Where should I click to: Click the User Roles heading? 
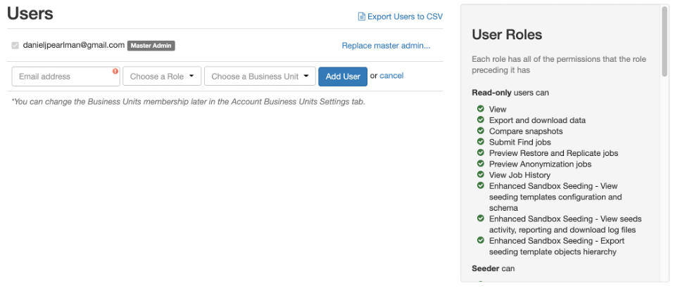click(507, 34)
